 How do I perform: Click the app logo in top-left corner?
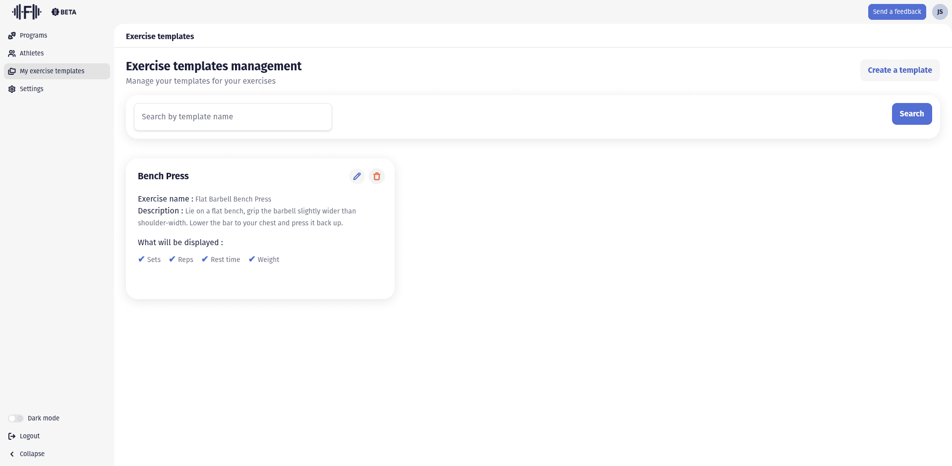point(27,12)
